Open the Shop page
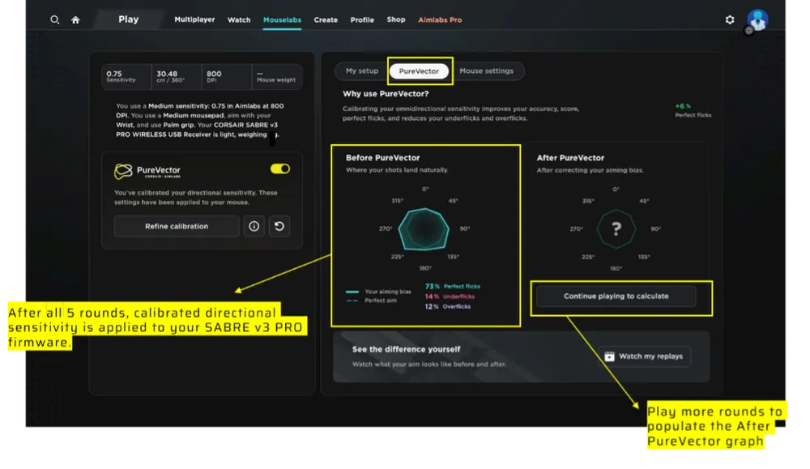Image resolution: width=810 pixels, height=469 pixels. point(396,19)
